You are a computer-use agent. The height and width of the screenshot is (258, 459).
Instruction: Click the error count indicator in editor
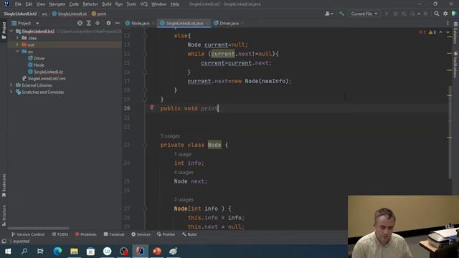422,32
